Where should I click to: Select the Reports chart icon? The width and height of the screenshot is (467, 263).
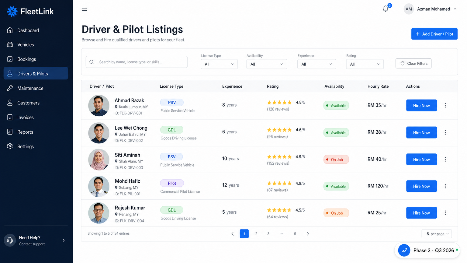[x=10, y=132]
